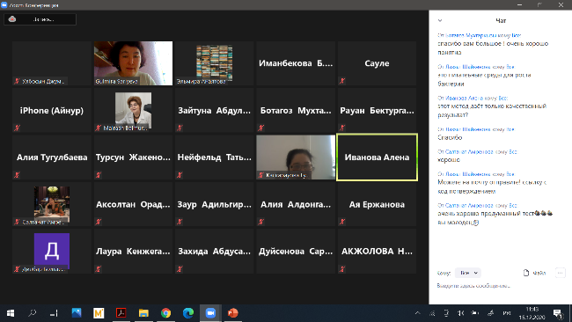
Task: Select the restaurant photo participant tile
Action: [52, 204]
